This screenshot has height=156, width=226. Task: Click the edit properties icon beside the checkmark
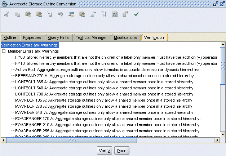click(125, 14)
